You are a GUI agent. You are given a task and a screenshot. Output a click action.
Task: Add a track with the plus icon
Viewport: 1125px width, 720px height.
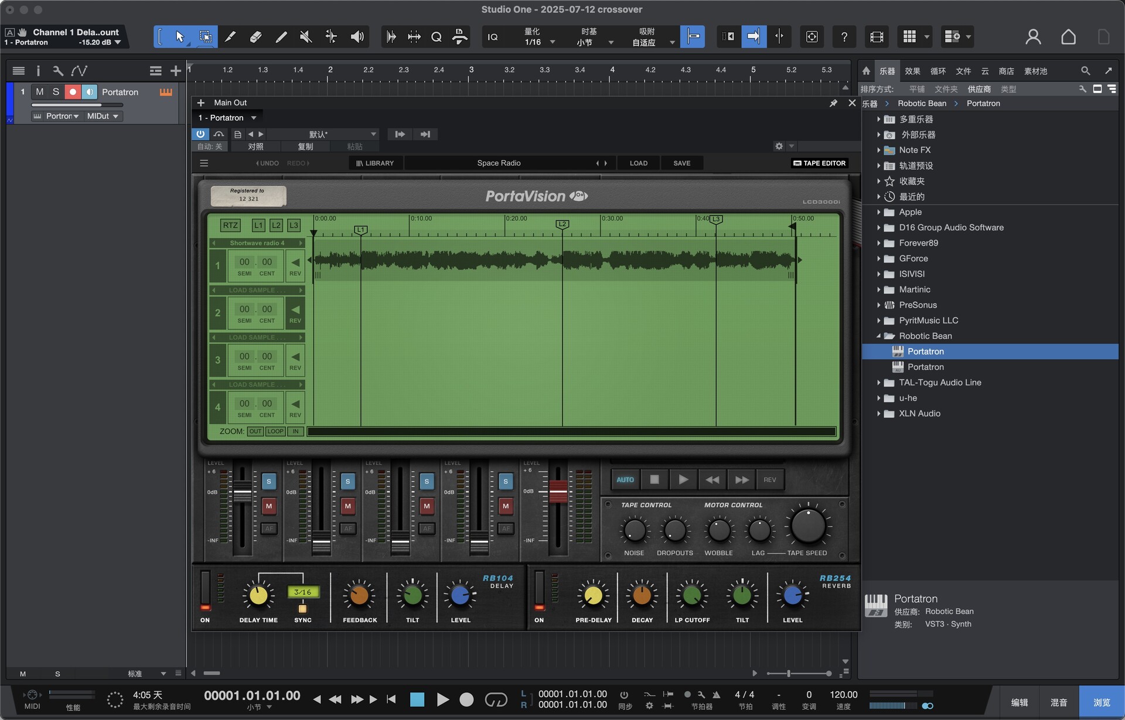pyautogui.click(x=175, y=71)
